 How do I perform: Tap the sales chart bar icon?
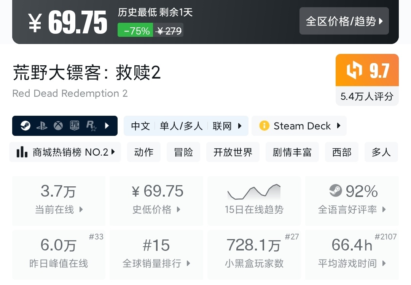[x=22, y=152]
